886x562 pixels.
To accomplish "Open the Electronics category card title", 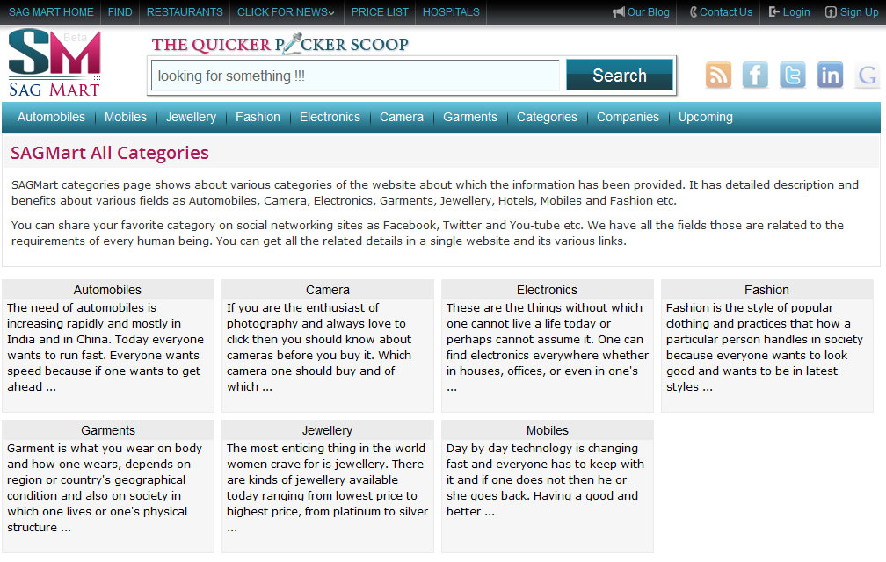I will tap(547, 290).
